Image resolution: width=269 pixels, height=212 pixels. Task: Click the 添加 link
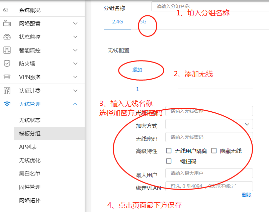coord(137,70)
